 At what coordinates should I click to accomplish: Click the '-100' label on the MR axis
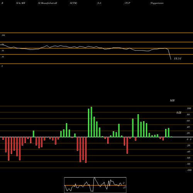189,170
